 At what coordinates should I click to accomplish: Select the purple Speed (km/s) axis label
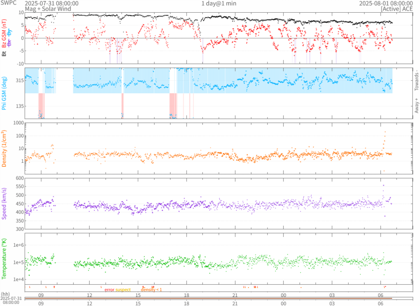click(5, 203)
